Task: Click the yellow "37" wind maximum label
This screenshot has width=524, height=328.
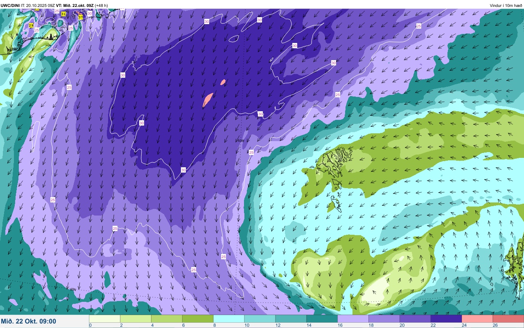Action: point(81,17)
